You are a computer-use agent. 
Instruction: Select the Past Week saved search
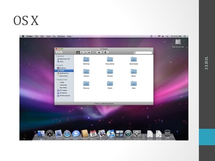pyautogui.click(x=64, y=88)
